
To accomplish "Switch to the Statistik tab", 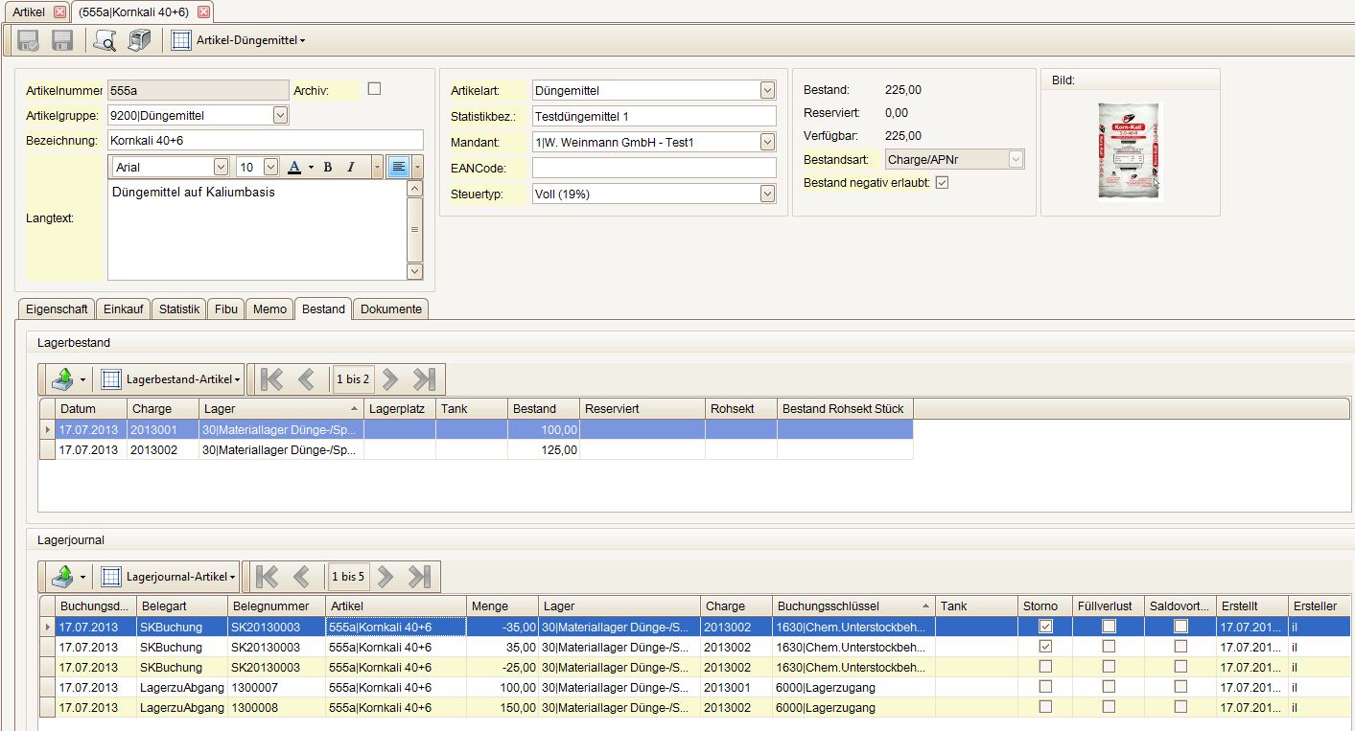I will click(x=179, y=308).
